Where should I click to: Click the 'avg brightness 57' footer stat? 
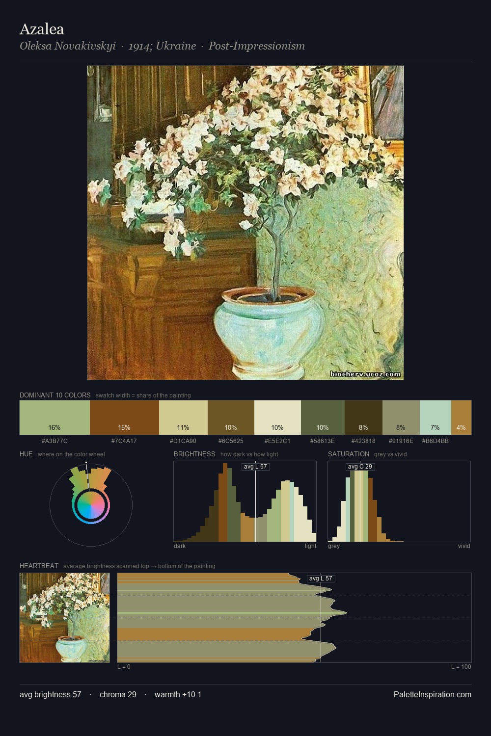(x=51, y=695)
